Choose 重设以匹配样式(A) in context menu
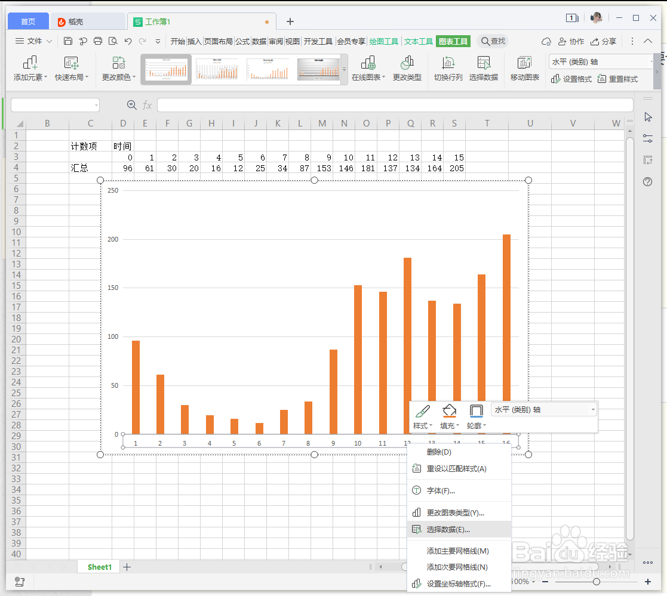 (x=459, y=469)
